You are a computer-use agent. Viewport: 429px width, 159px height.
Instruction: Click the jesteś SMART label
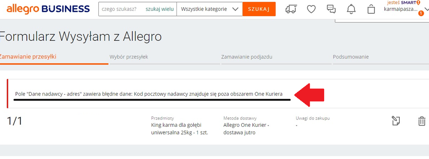click(x=404, y=3)
